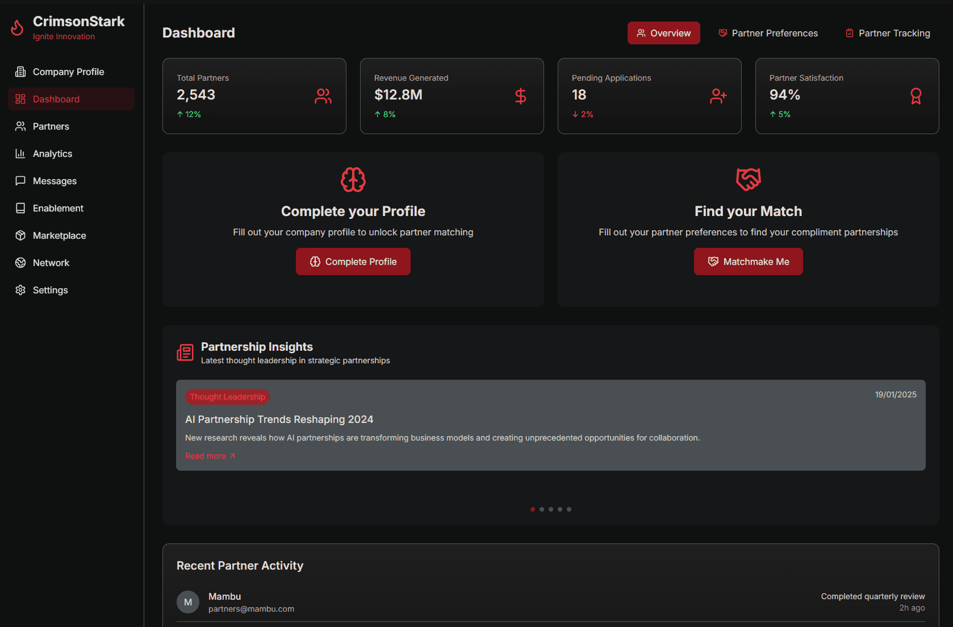
Task: Open Messages from the sidebar
Action: tap(72, 181)
